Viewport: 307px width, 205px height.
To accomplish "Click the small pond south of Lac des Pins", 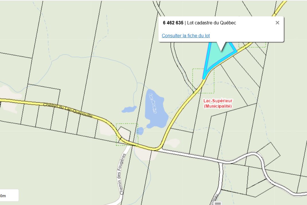I will [140, 131].
